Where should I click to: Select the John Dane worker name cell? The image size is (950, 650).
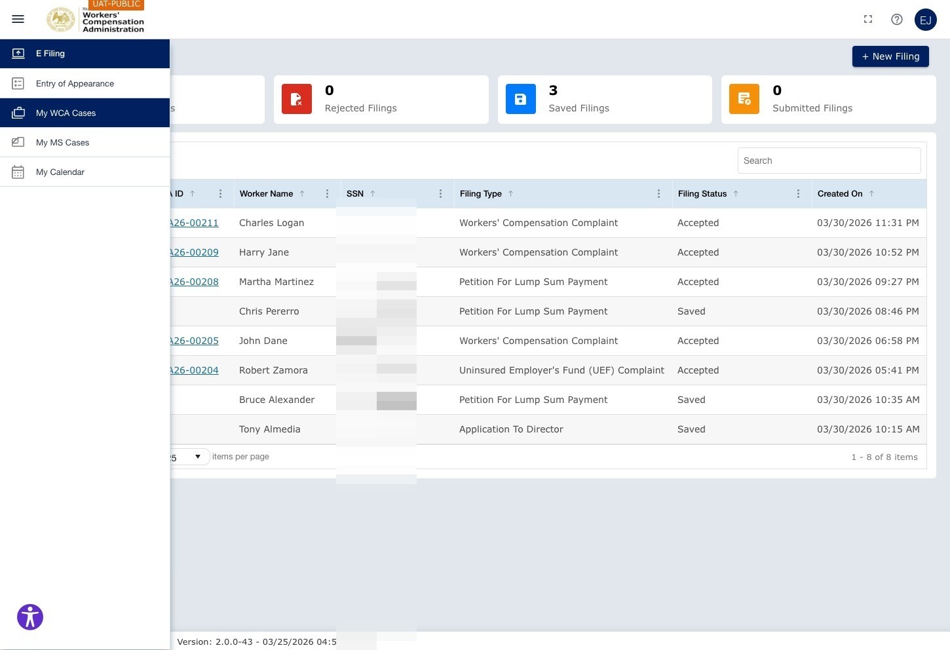[263, 341]
